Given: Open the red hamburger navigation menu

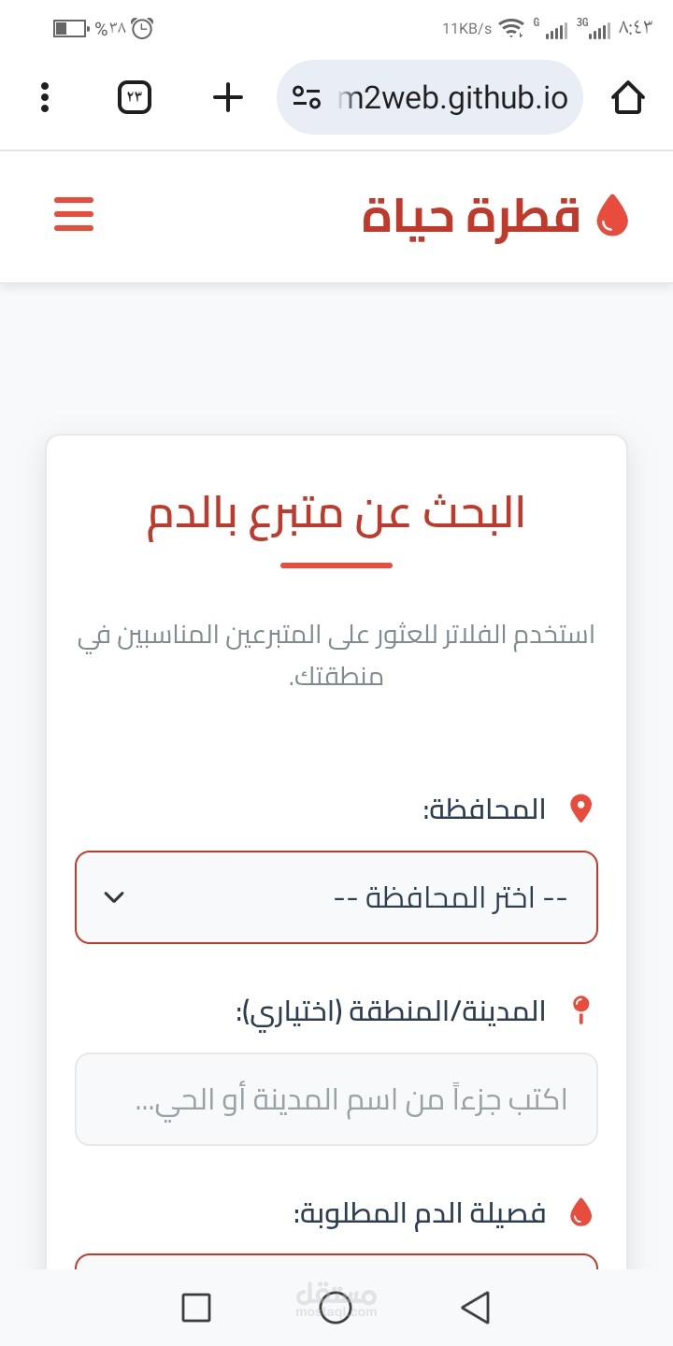Looking at the screenshot, I should coord(74,214).
